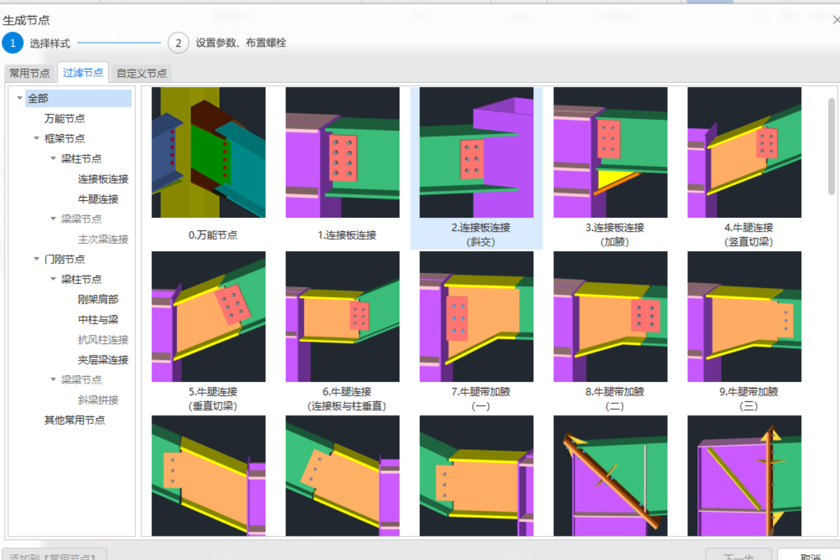Select 门刚节点 tree item
Image resolution: width=840 pixels, height=560 pixels.
tap(64, 259)
